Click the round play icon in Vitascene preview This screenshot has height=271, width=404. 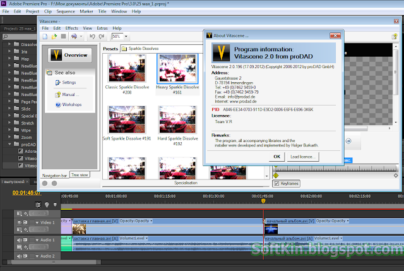(348, 141)
